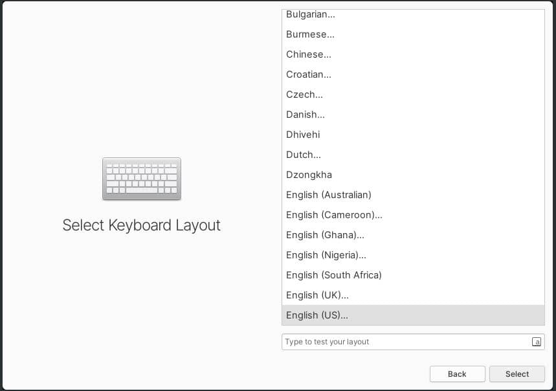Pick the Danish... layout
This screenshot has width=556, height=391.
[413, 115]
